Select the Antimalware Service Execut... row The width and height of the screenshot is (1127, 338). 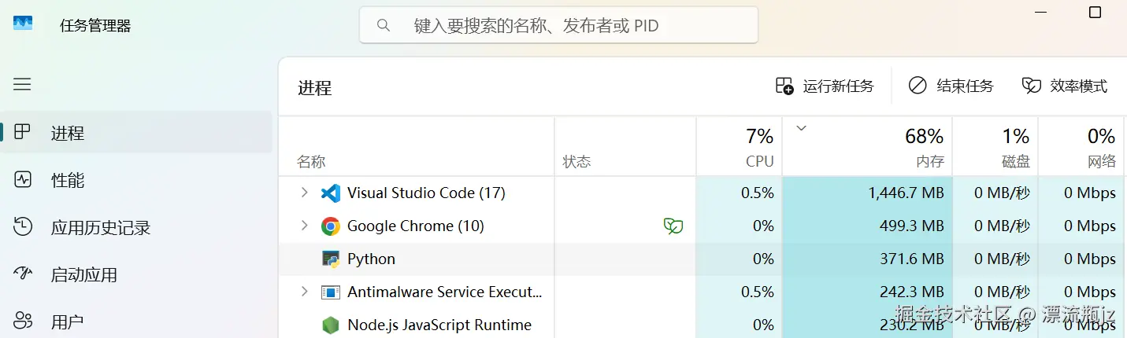(703, 292)
